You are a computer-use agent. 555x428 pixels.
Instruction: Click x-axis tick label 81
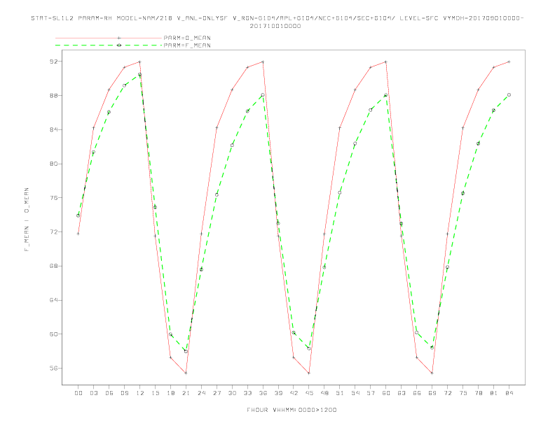pos(494,393)
